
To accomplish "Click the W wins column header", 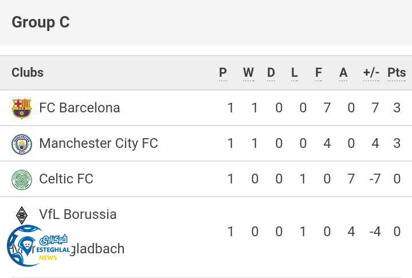I will 248,73.
